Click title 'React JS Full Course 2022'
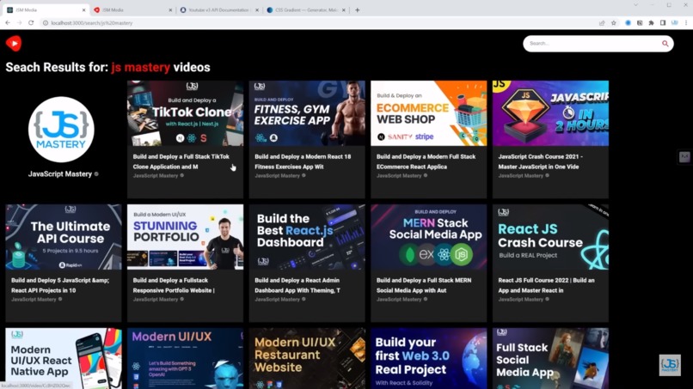Viewport: 693px width, 389px height. click(x=546, y=285)
